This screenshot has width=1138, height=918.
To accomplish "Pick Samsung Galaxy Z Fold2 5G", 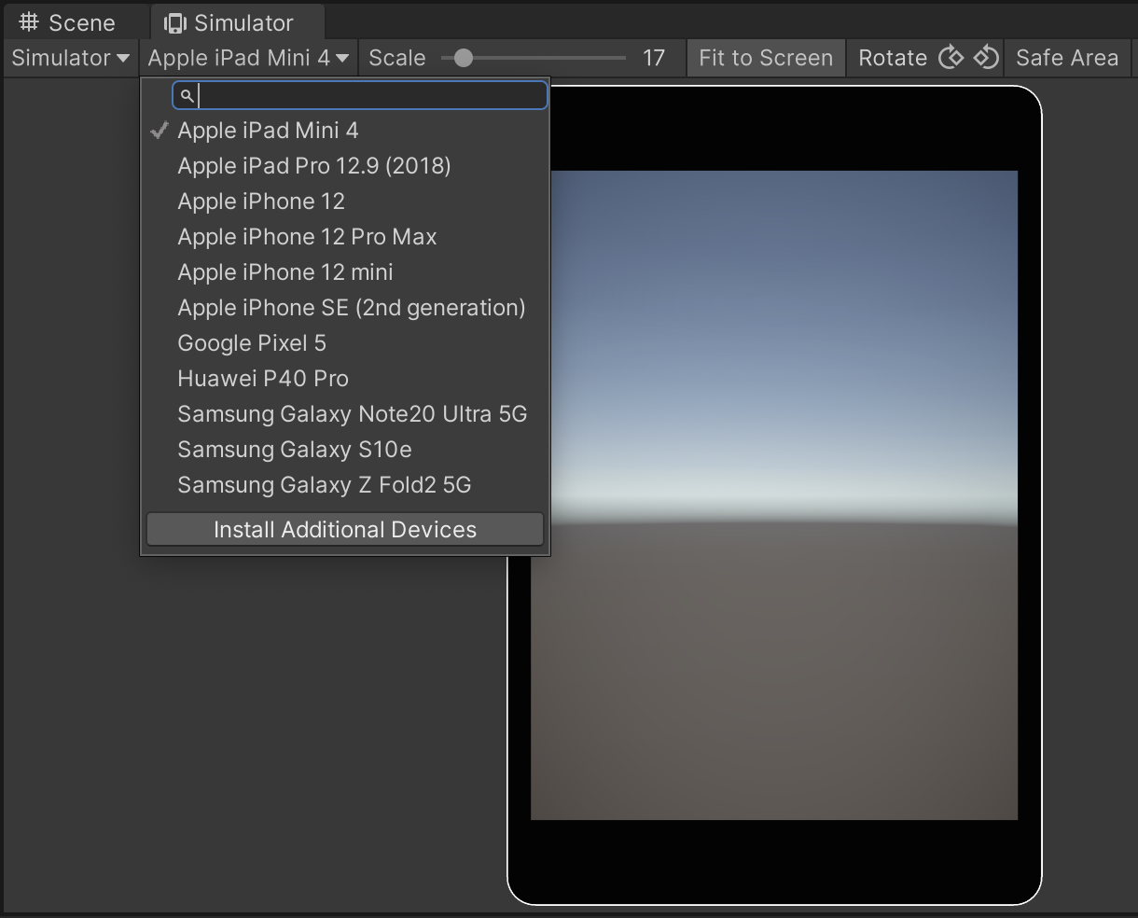I will tap(345, 485).
